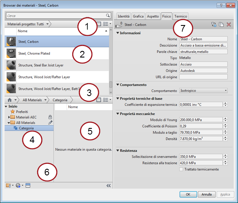Click the Applica button
The height and width of the screenshot is (203, 238).
(225, 194)
